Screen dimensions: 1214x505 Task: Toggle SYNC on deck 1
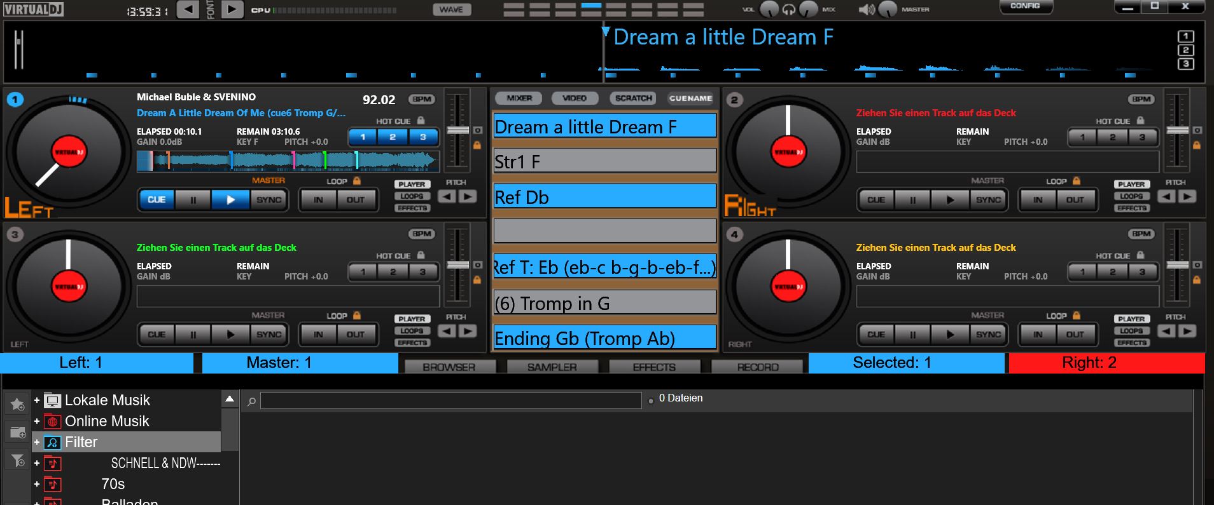269,199
